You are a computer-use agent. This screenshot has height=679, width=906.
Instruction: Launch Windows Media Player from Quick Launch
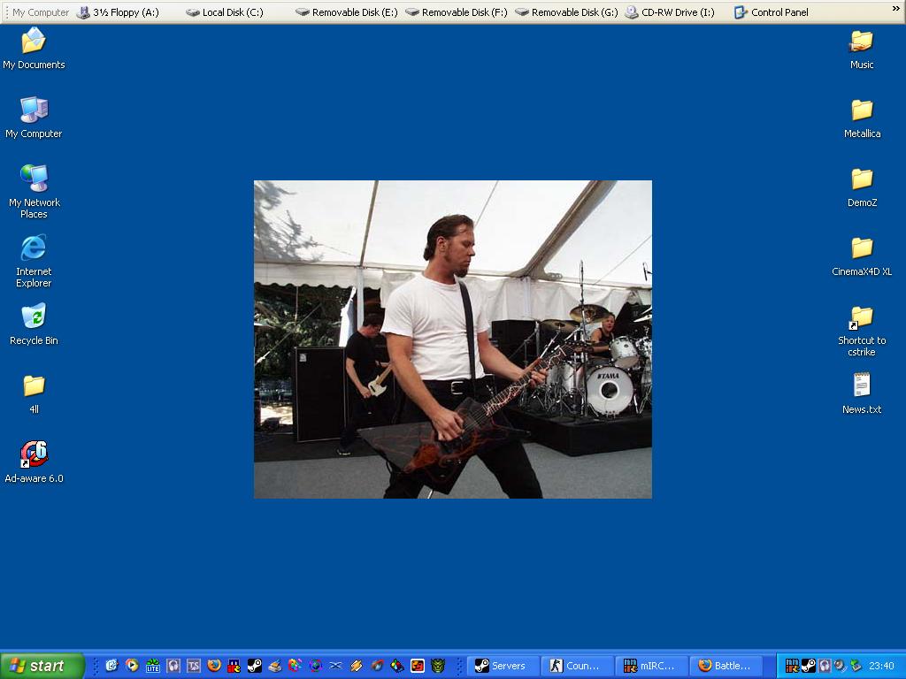132,666
